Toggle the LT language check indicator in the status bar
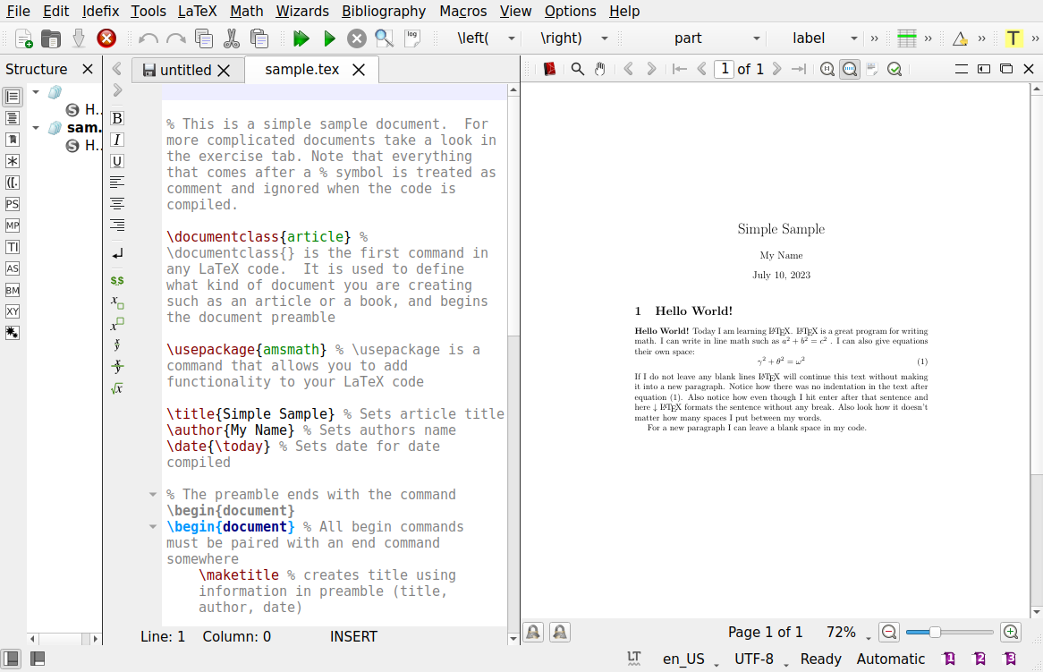 coord(634,659)
